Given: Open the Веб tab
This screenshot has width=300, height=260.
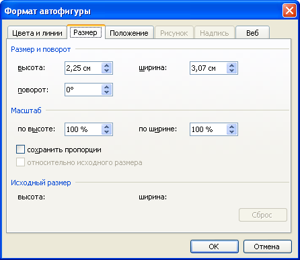Looking at the screenshot, I should click(252, 33).
